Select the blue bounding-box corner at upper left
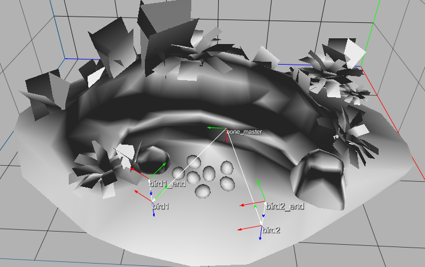425x267 pixels. coord(66,58)
